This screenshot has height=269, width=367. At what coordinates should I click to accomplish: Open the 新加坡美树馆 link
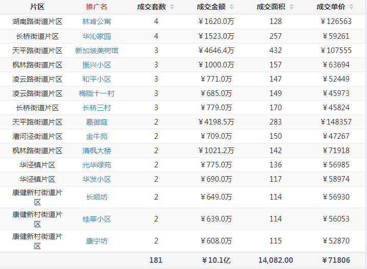[x=97, y=51]
